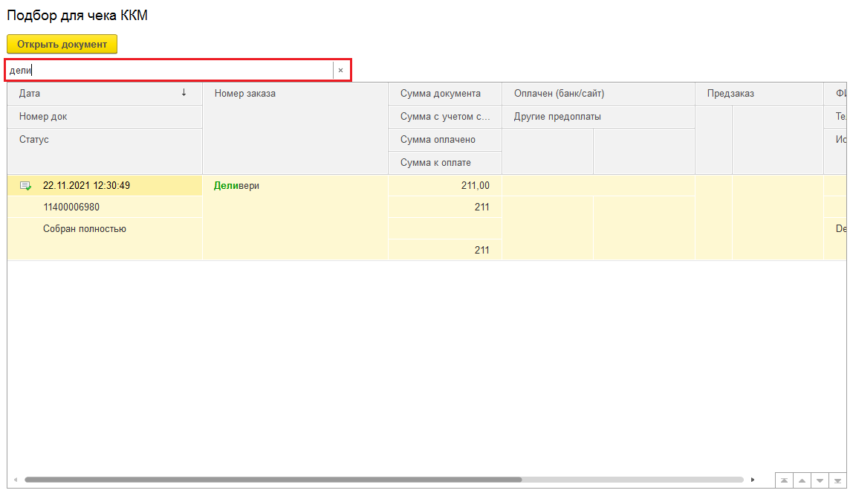Sort by Номер заказа column header

click(244, 94)
